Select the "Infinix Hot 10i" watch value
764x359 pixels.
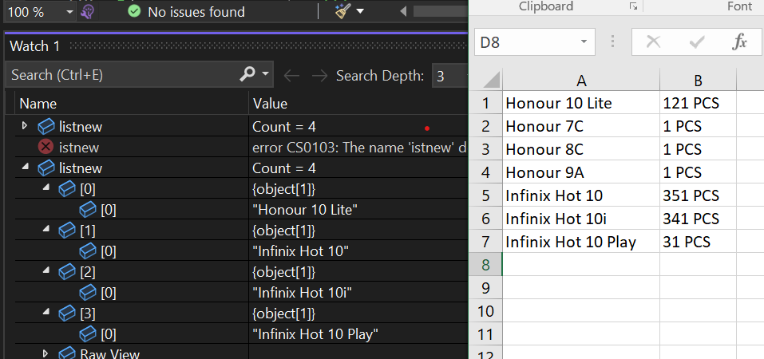[302, 293]
